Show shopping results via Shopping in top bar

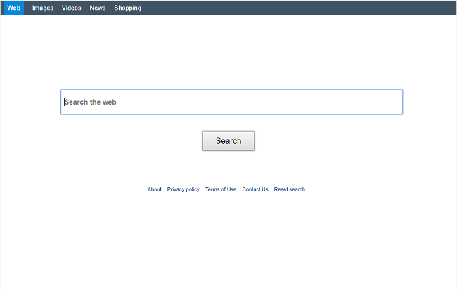(x=127, y=8)
